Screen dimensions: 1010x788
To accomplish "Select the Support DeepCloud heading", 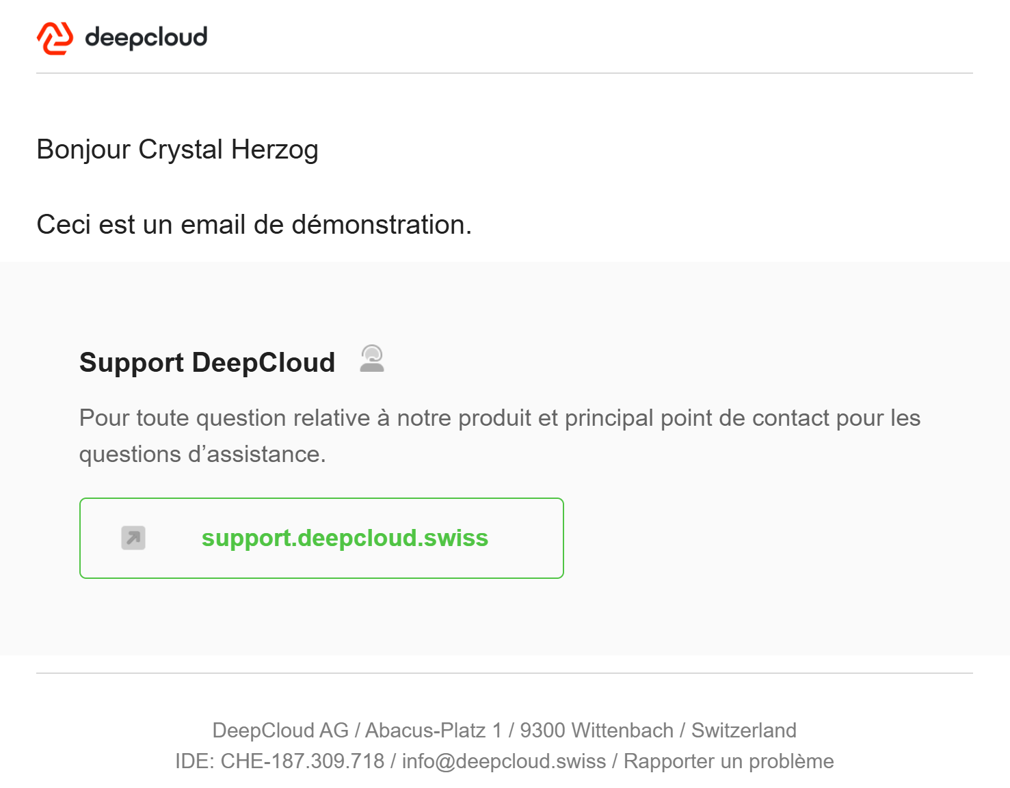I will (207, 362).
